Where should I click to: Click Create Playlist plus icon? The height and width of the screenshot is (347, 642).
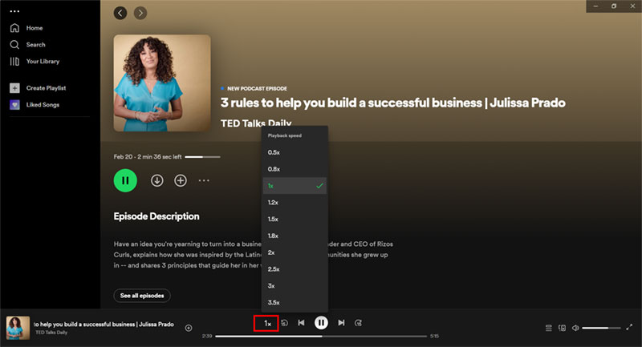coord(14,88)
